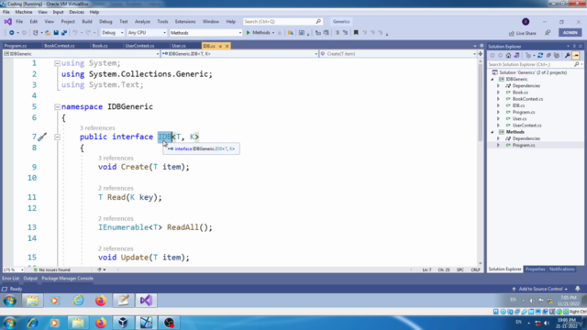Start debugging with green play icon

(x=248, y=33)
